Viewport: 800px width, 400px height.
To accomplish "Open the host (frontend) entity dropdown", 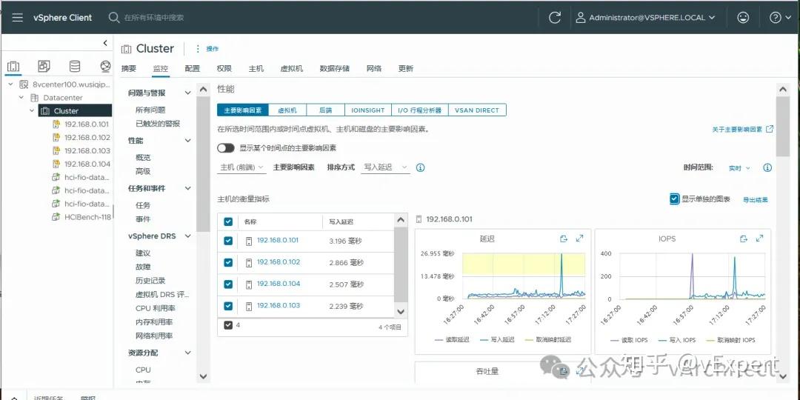I will tap(241, 167).
